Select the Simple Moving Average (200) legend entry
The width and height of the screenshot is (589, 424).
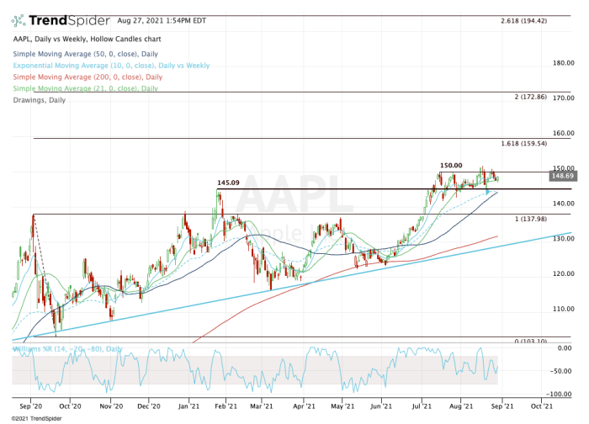88,77
